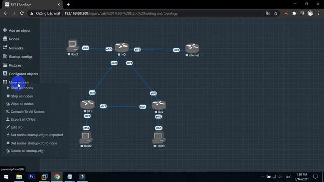Click the Internet router icon
The width and height of the screenshot is (324, 182).
[x=192, y=49]
